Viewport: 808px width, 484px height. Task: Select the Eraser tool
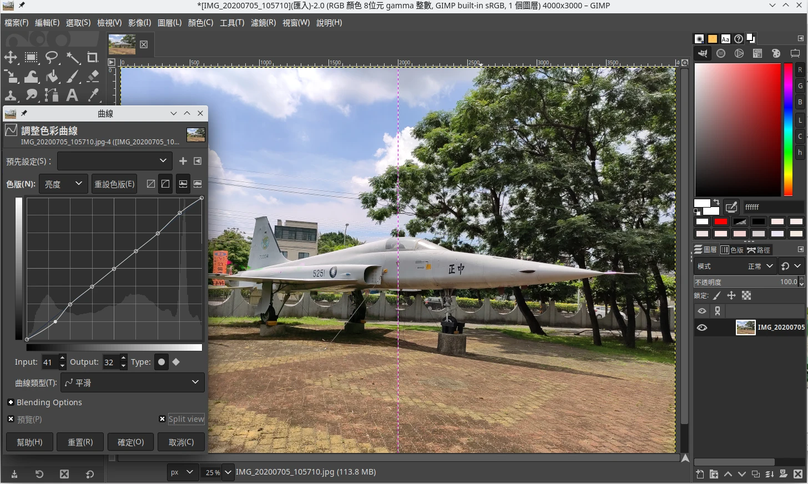coord(93,76)
